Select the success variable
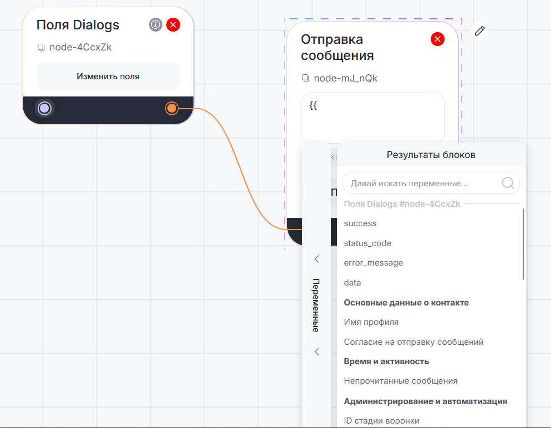This screenshot has height=428, width=551. pos(360,223)
